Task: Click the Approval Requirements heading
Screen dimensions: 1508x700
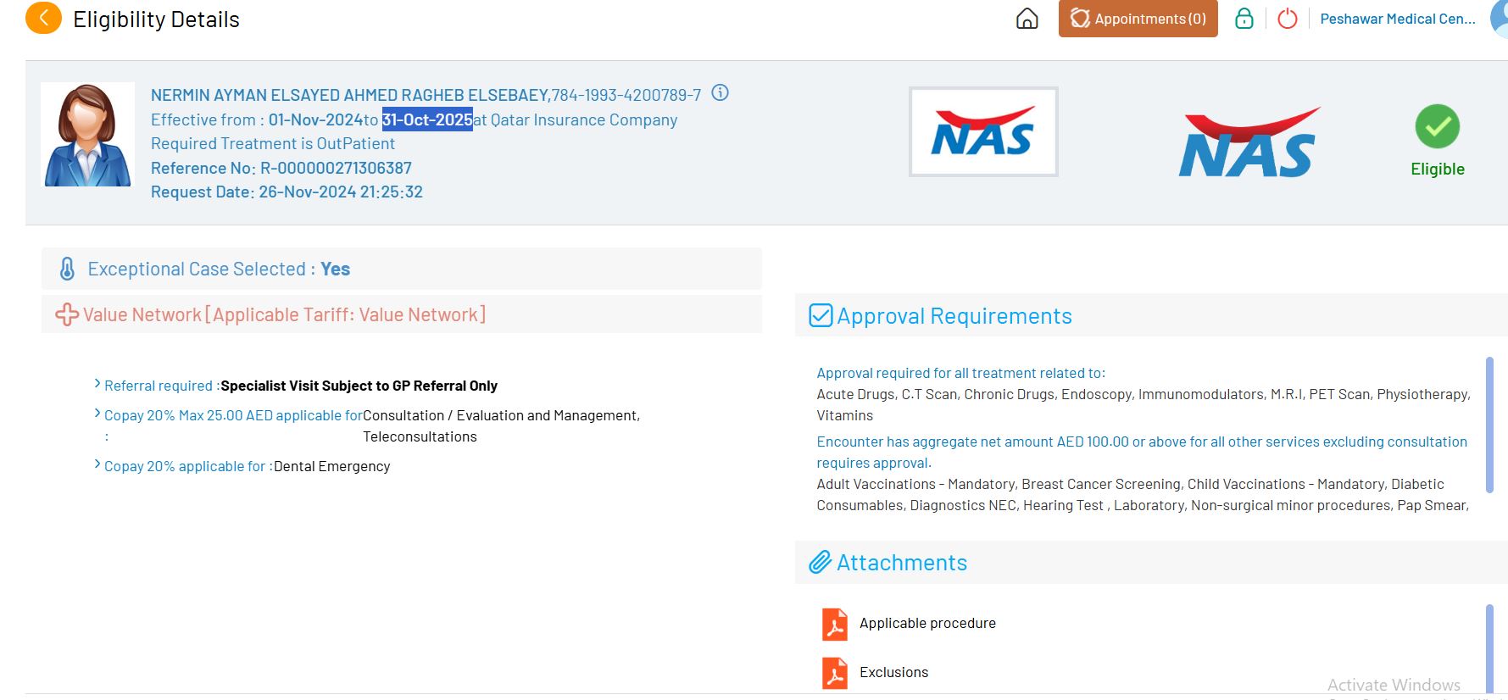Action: tap(954, 316)
